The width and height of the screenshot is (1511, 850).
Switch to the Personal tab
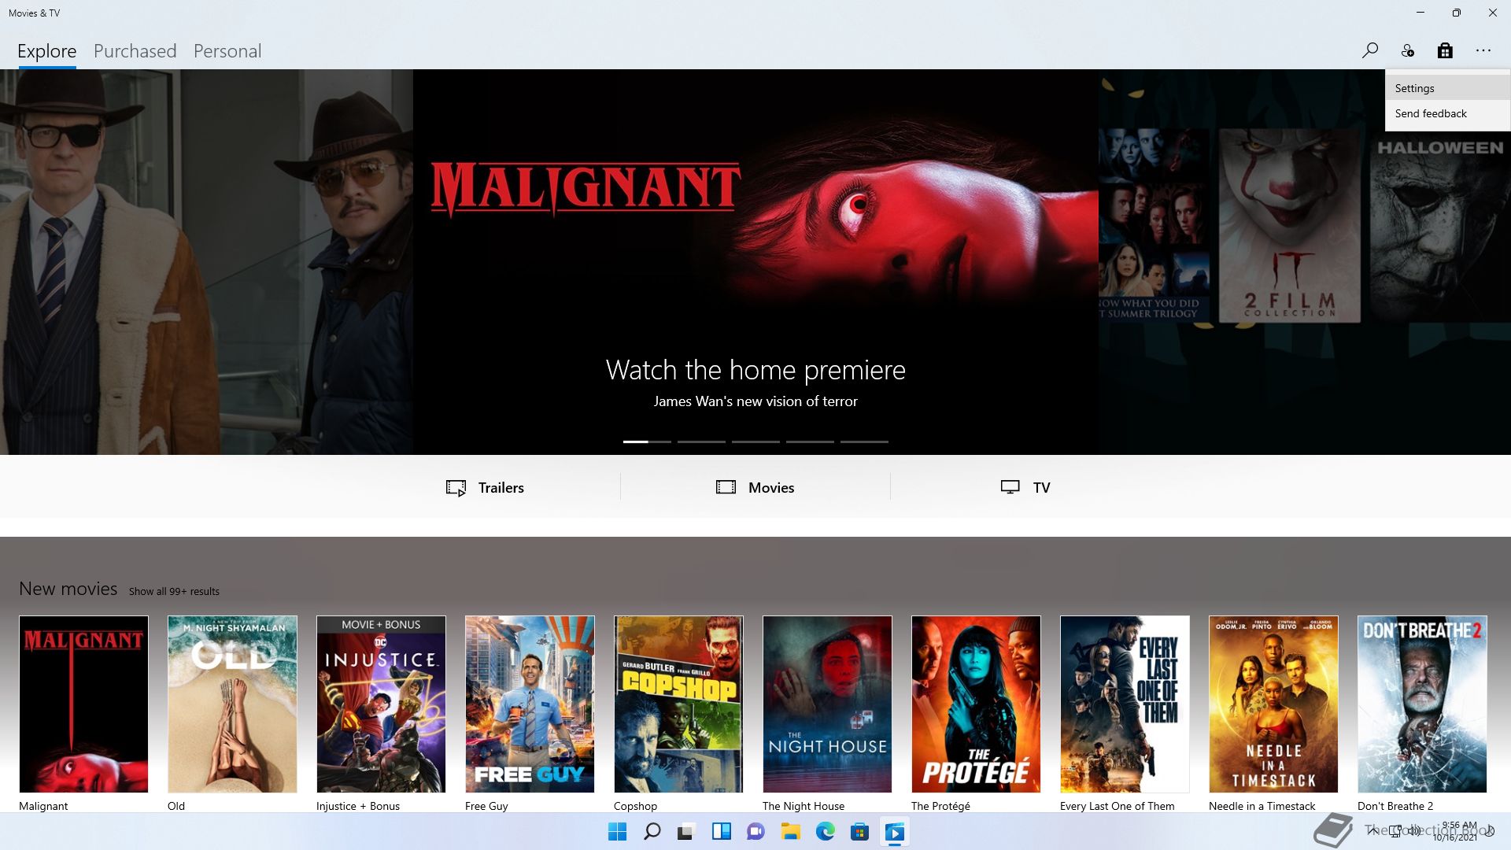coord(227,51)
